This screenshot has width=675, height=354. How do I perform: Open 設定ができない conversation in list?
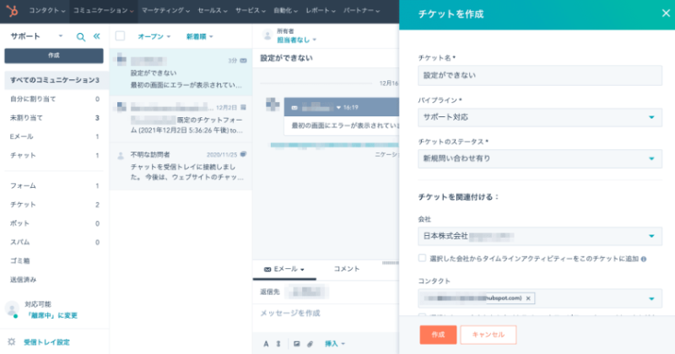click(x=181, y=72)
